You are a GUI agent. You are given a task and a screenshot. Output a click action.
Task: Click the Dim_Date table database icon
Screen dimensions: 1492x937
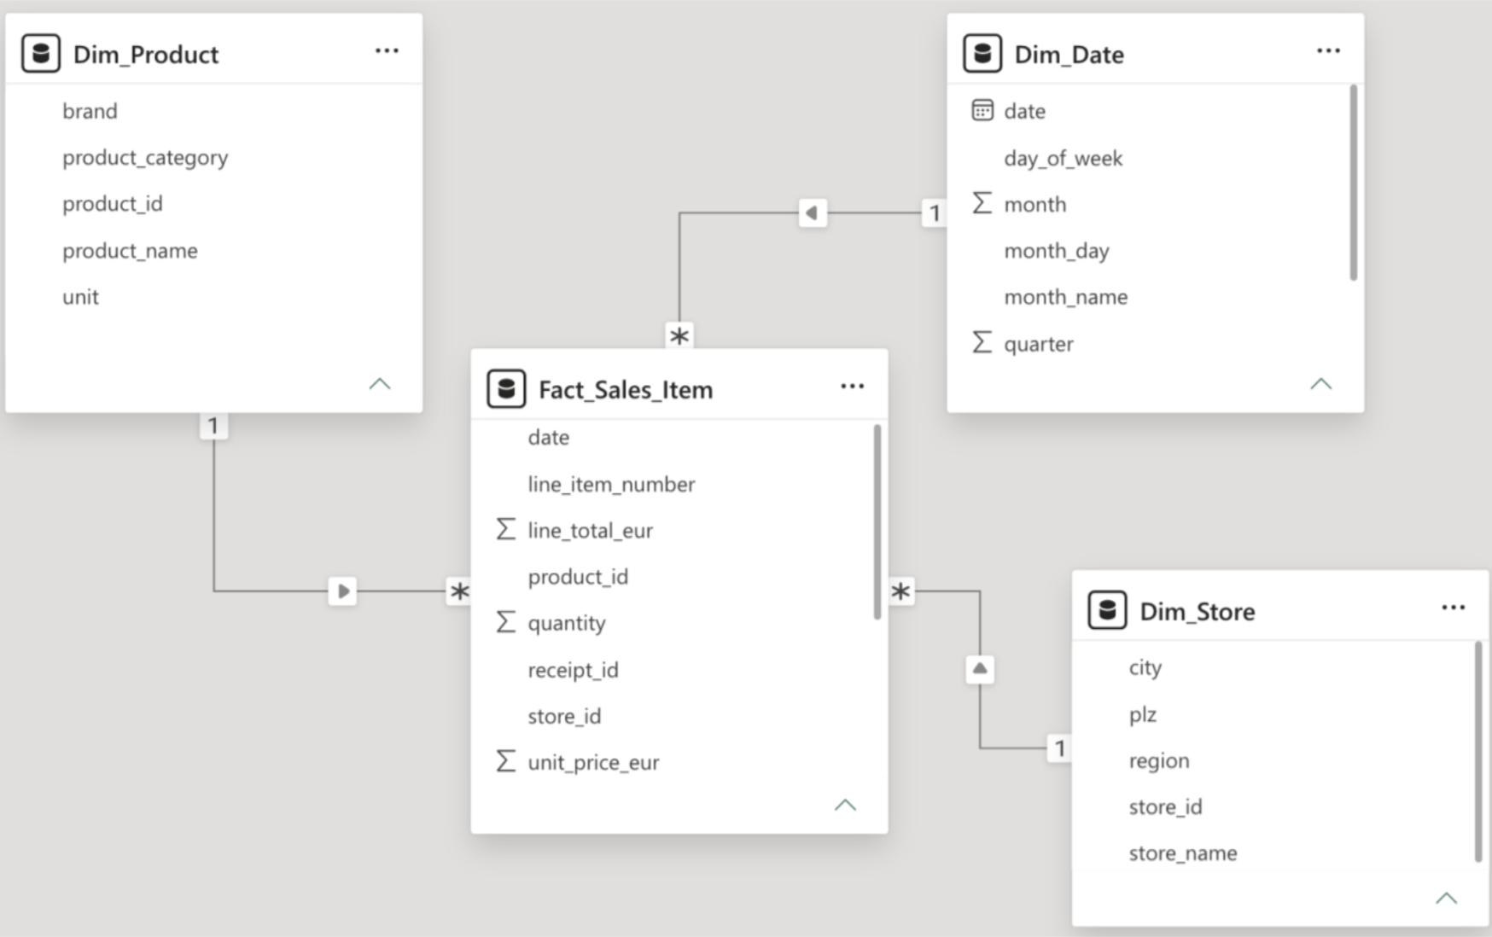coord(982,54)
